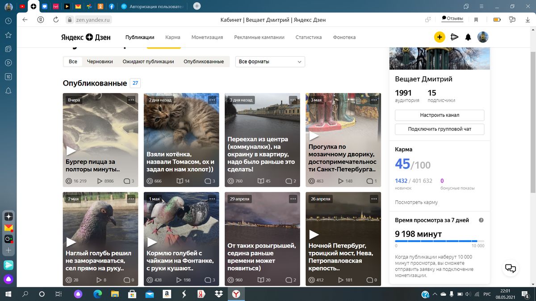The width and height of the screenshot is (536, 301).
Task: Open the notifications bell in Zen header
Action: [468, 37]
